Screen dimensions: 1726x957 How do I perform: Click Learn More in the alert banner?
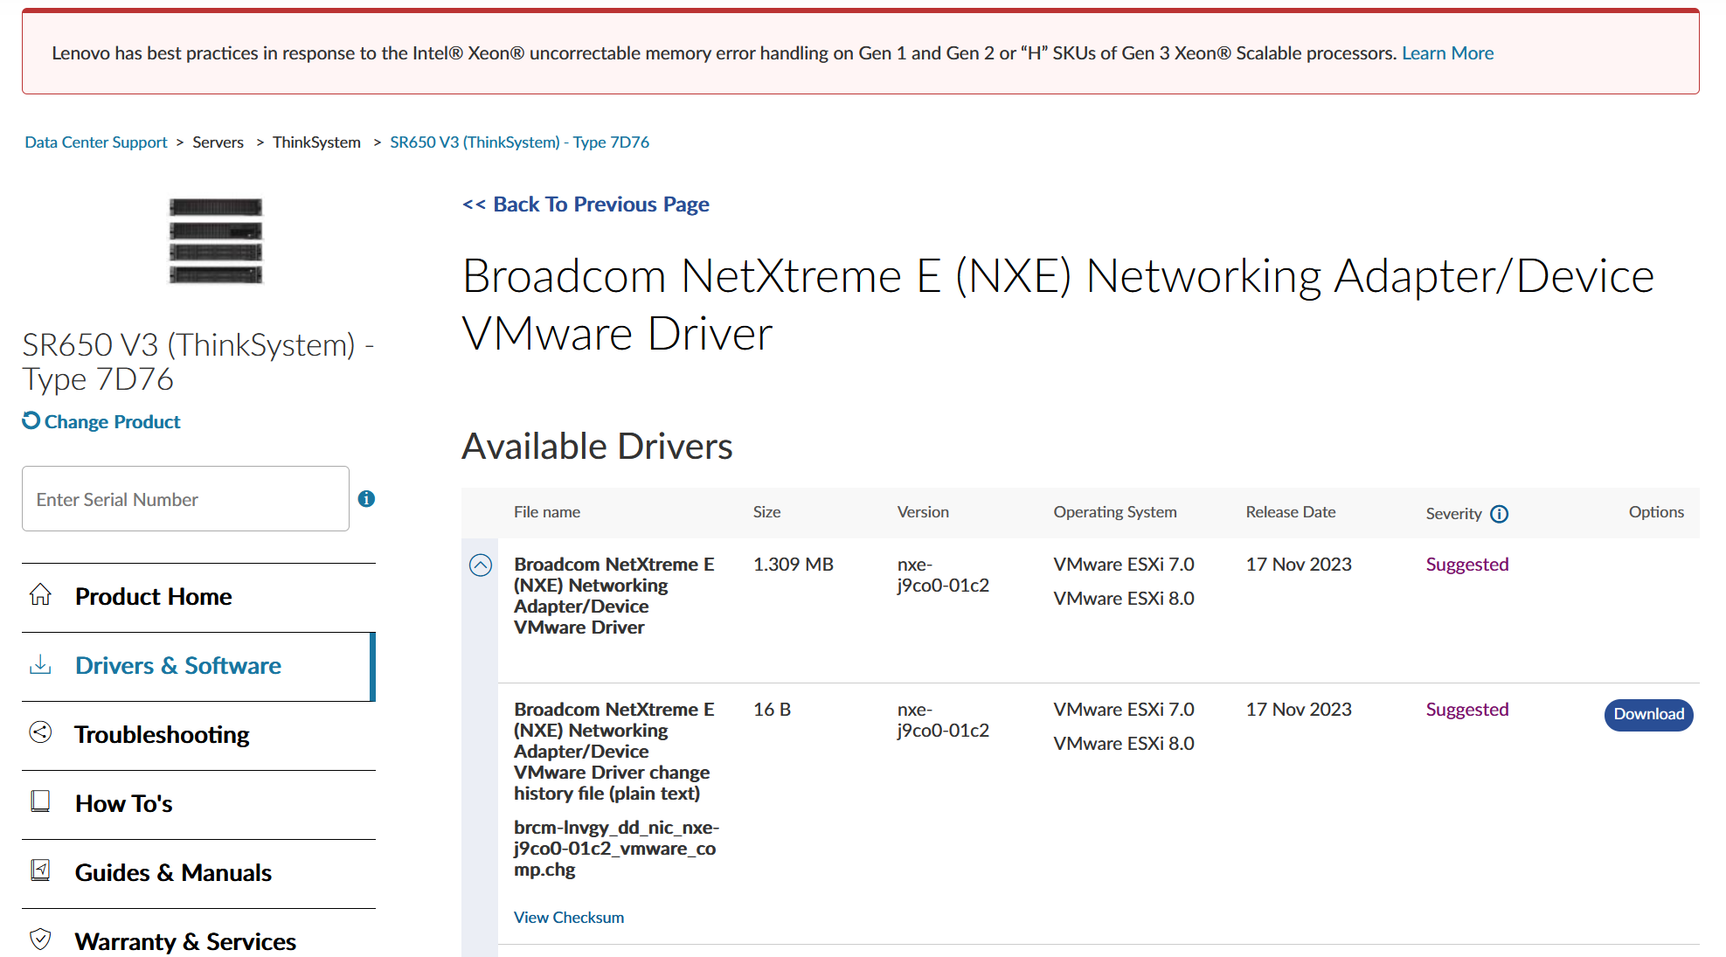tap(1447, 53)
